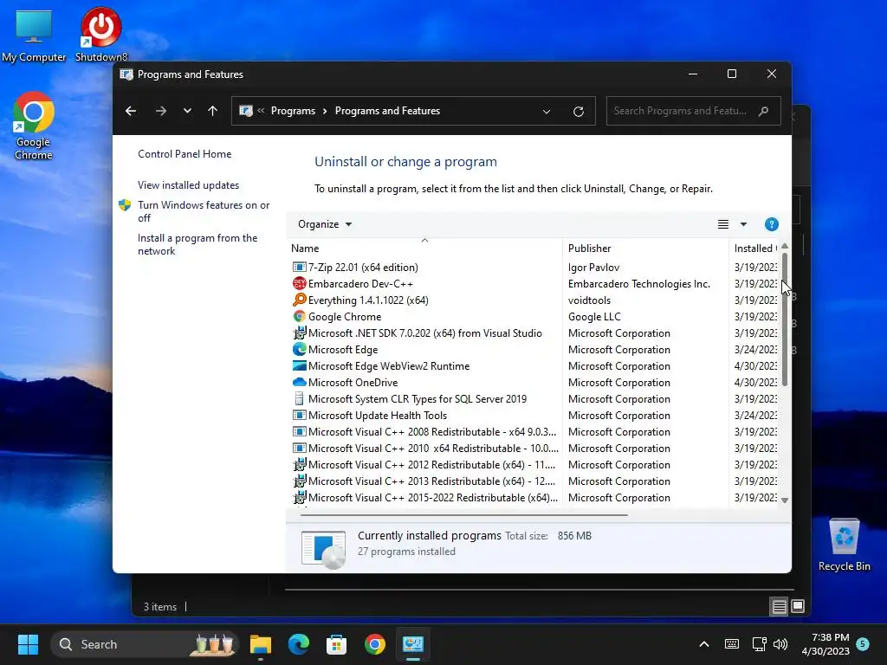Select Microsoft Update Health Tools entry
Viewport: 887px width, 665px height.
[x=378, y=415]
